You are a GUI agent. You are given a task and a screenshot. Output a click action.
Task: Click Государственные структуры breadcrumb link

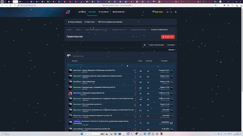click(x=138, y=29)
